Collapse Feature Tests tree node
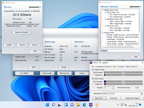Image resolution: width=144 pixels, height=108 pixels. click(x=103, y=33)
